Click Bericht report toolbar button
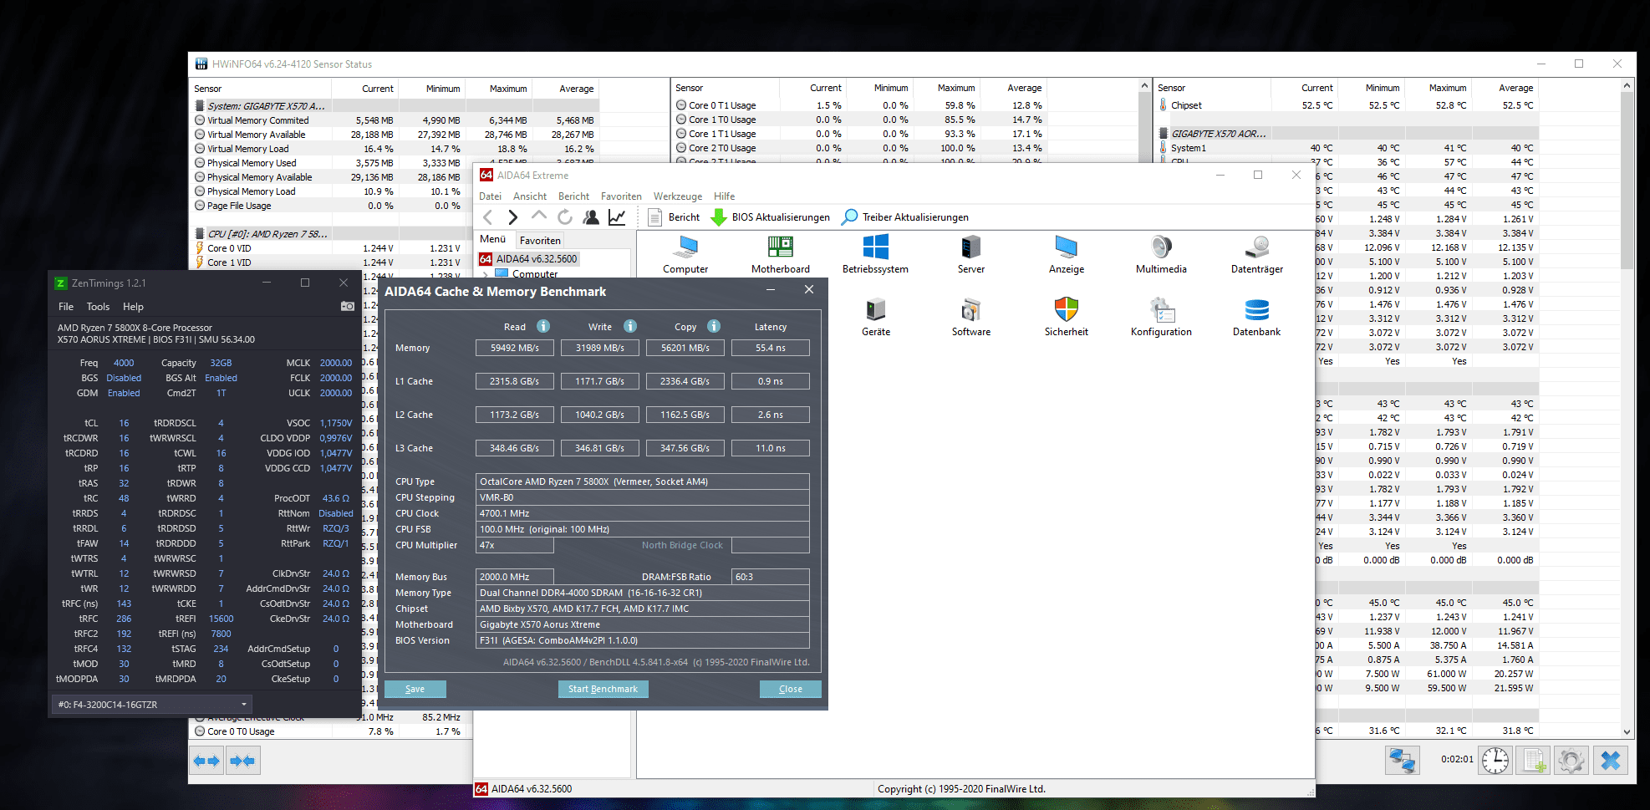Screen dimensions: 1650x810 (674, 217)
